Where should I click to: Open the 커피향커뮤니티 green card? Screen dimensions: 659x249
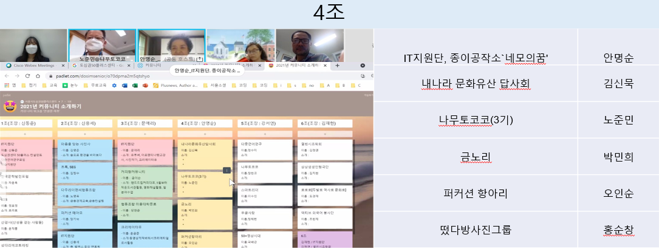coord(145,182)
